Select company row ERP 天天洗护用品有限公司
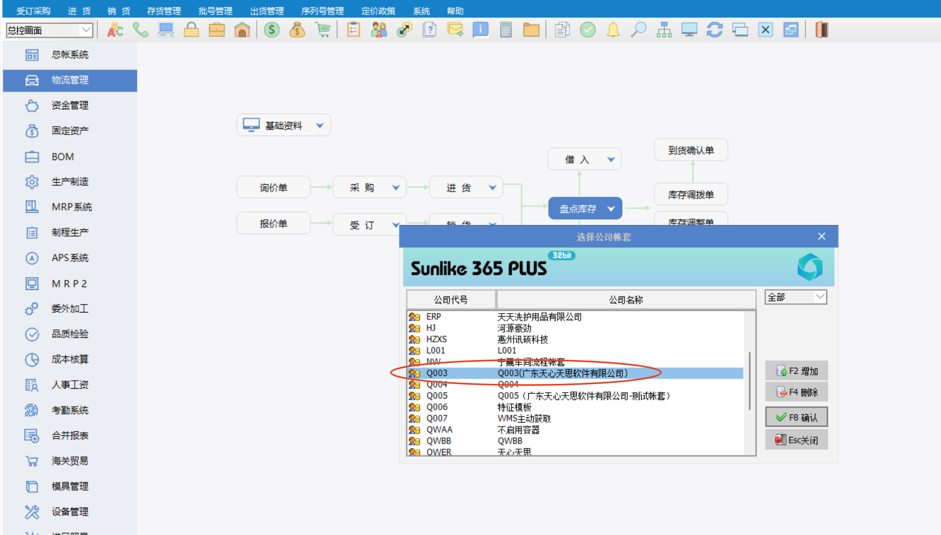The image size is (941, 535). [x=575, y=316]
